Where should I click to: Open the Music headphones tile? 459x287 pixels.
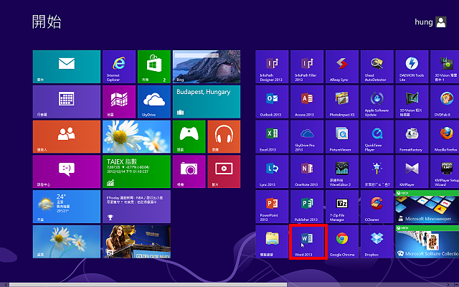pos(224,137)
